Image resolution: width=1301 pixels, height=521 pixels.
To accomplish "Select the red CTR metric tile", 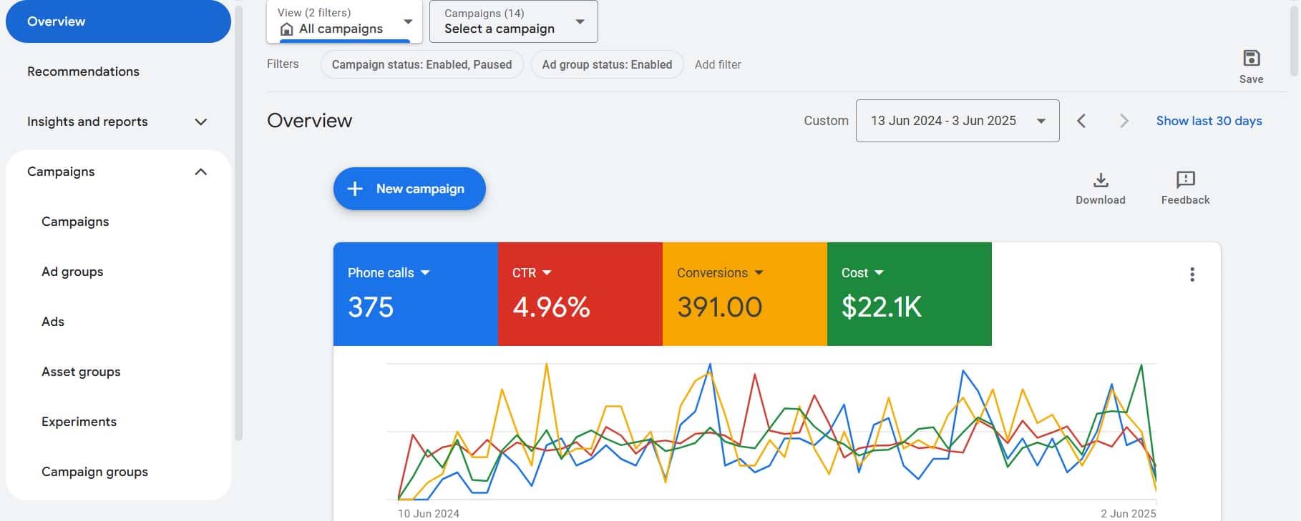I will 580,294.
